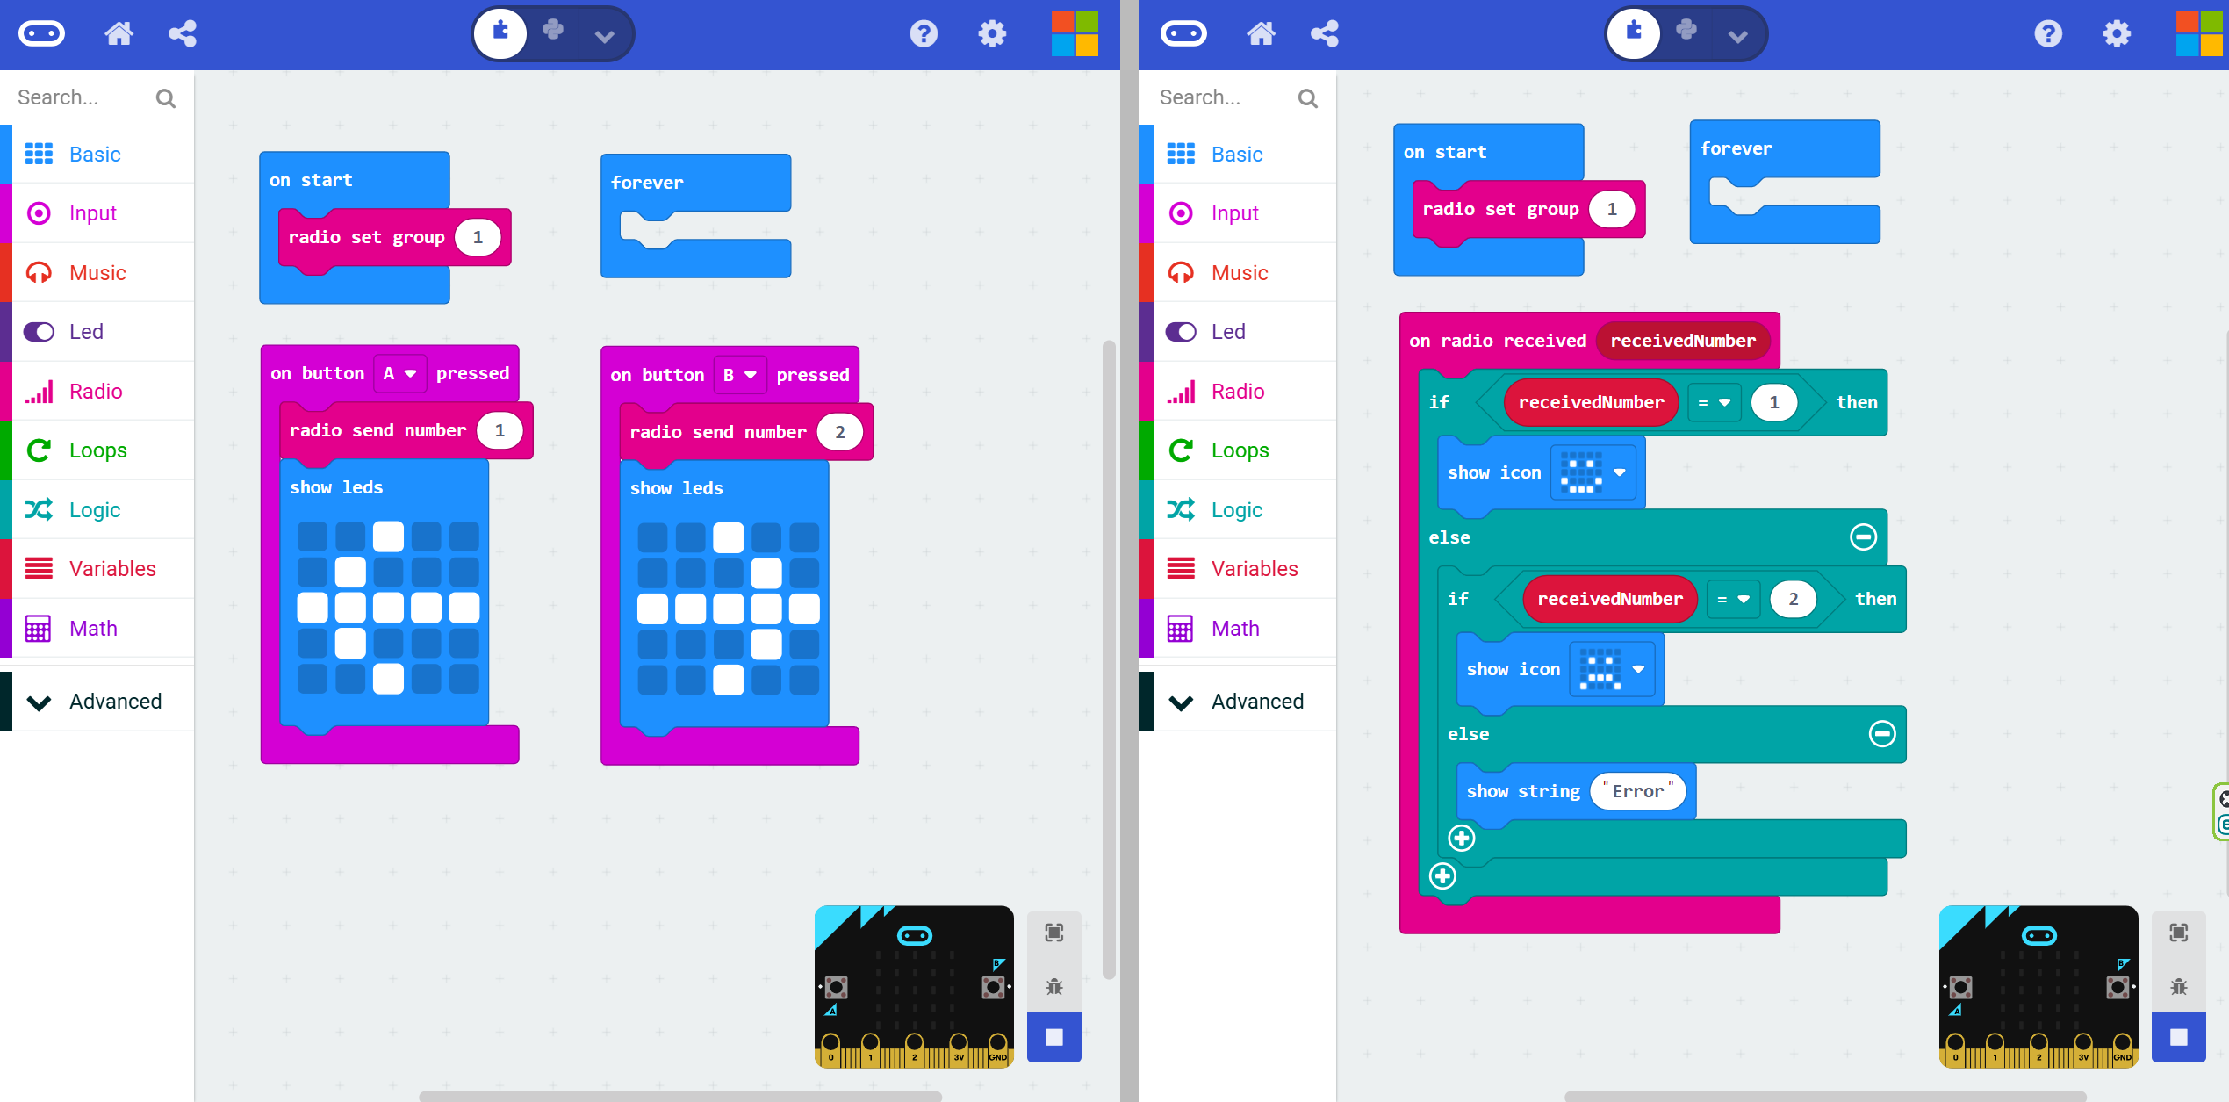Open Help menu in left editor

(923, 34)
